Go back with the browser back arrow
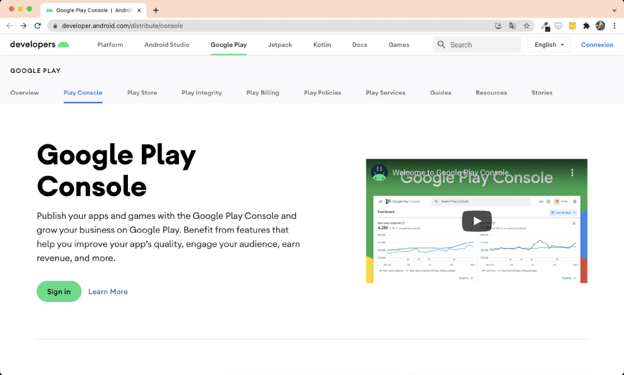 9,26
